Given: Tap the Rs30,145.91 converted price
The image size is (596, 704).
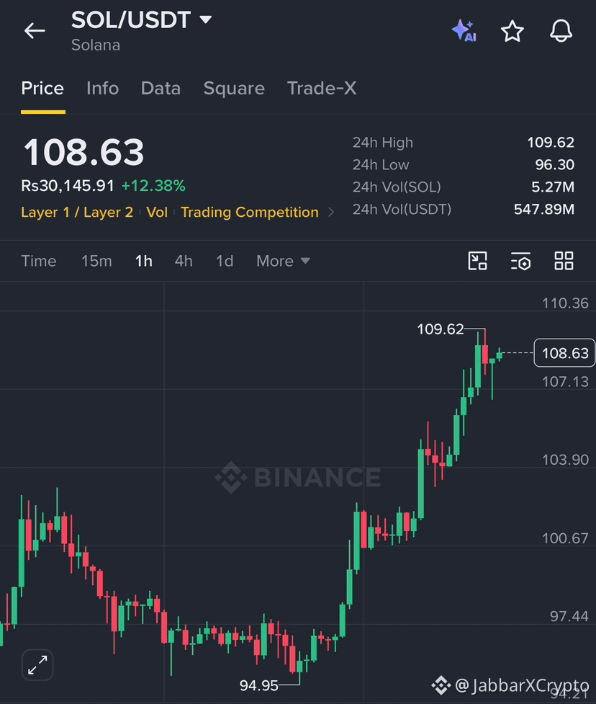Looking at the screenshot, I should point(68,186).
